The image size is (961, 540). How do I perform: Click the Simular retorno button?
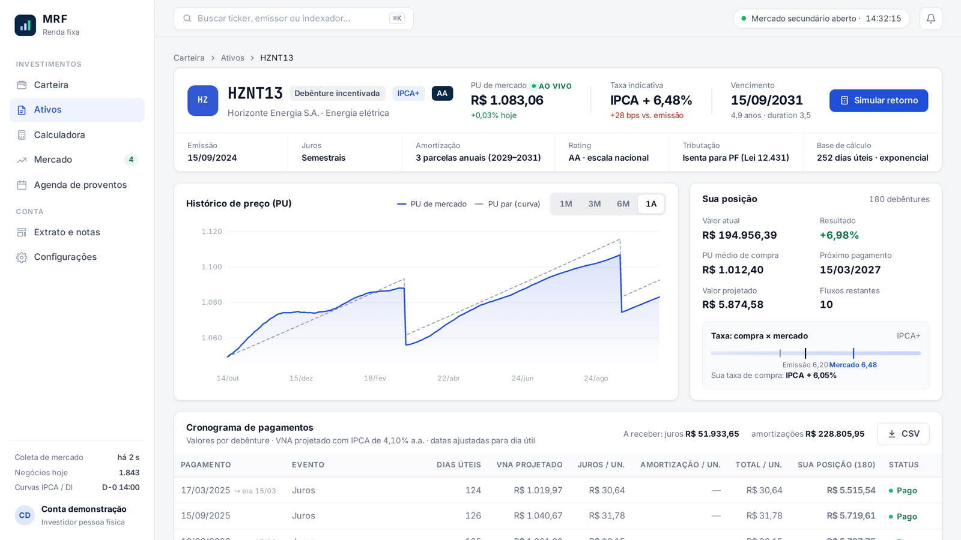point(879,101)
